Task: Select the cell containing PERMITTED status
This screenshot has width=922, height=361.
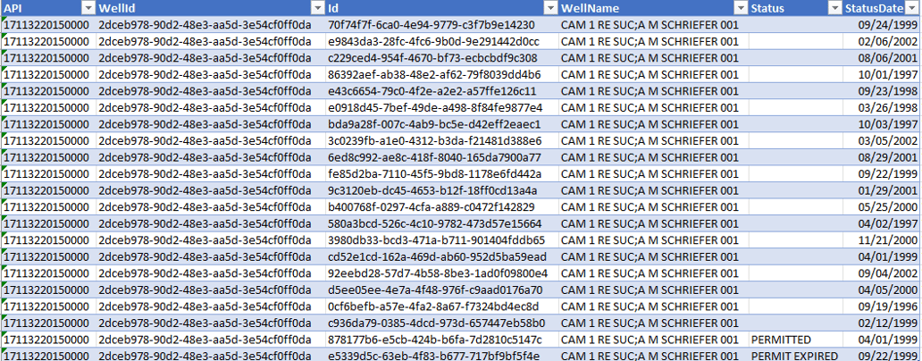Action: (x=795, y=340)
